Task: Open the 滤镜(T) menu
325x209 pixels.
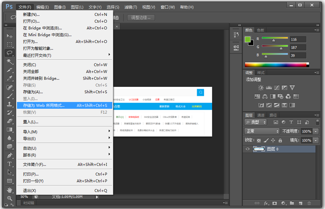Action: (x=131, y=7)
